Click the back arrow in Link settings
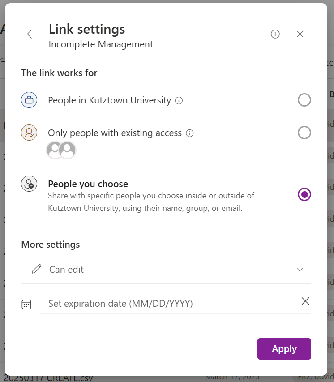The height and width of the screenshot is (382, 334). pos(31,34)
